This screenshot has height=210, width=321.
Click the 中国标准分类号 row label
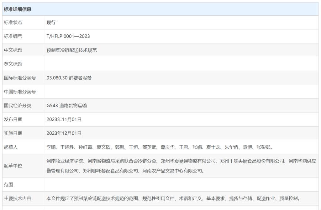pyautogui.click(x=20, y=92)
